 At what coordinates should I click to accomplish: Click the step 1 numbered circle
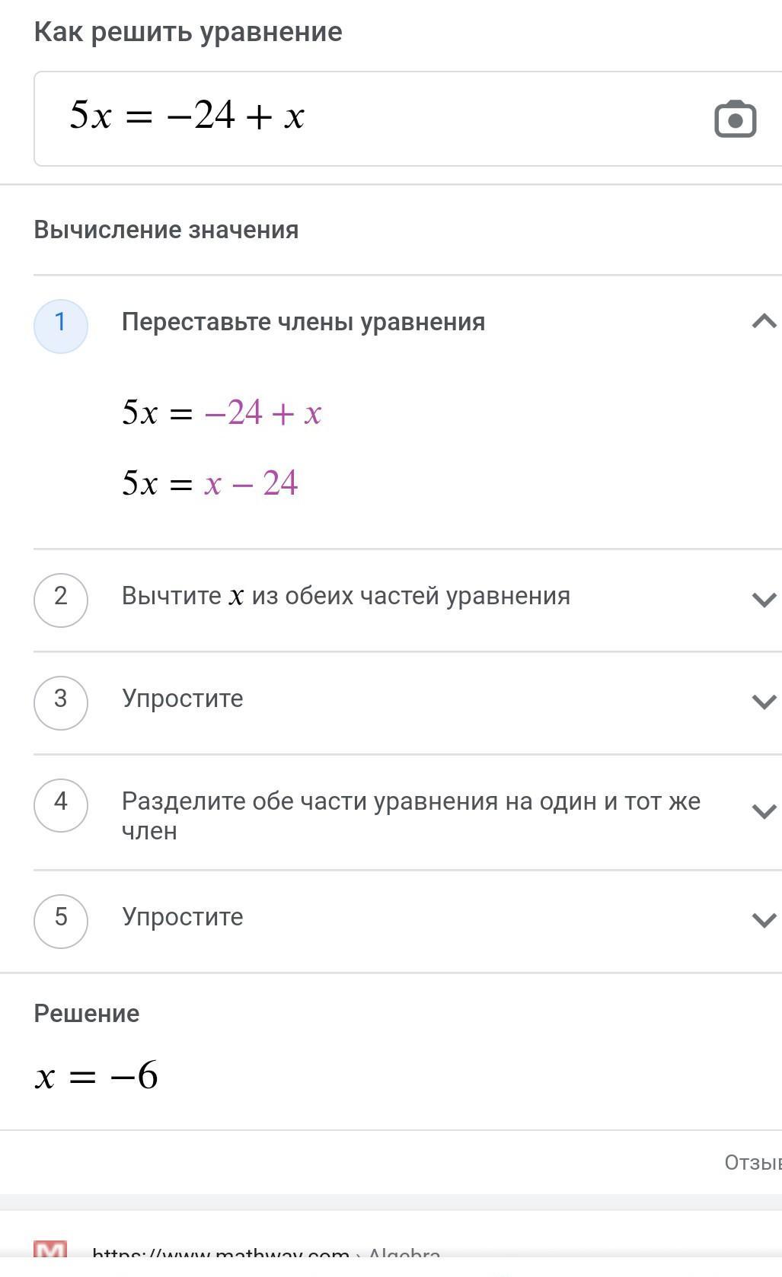[61, 326]
